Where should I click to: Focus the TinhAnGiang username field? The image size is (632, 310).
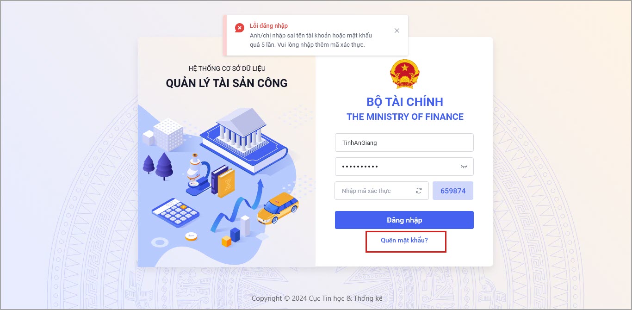point(404,143)
